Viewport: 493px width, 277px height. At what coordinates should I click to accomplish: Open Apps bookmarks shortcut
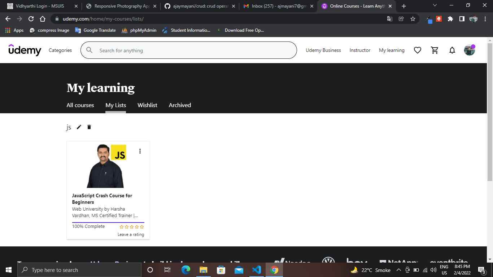(x=14, y=30)
